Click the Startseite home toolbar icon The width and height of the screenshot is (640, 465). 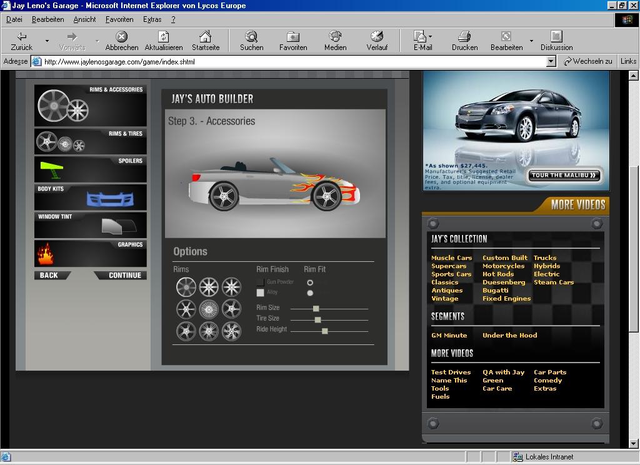[205, 41]
